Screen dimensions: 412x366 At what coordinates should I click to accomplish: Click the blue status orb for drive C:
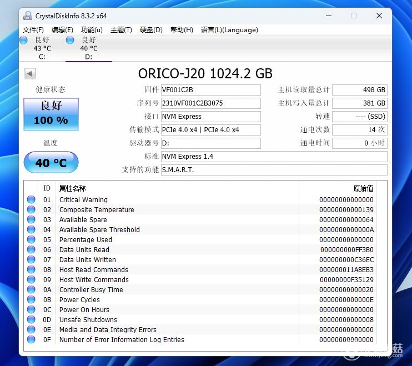pyautogui.click(x=23, y=40)
